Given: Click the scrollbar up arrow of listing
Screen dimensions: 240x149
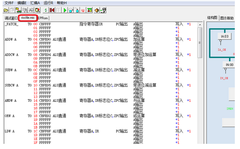Looking at the screenshot, I should pos(200,25).
